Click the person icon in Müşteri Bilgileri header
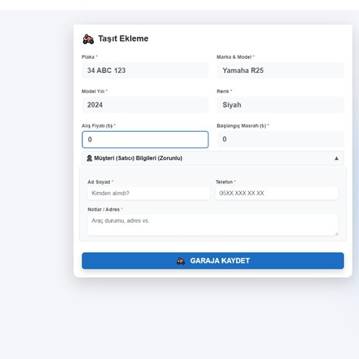359x359 pixels. pos(89,158)
